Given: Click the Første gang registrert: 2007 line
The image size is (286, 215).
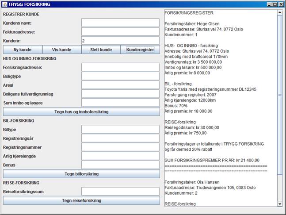Looking at the screenshot, I should pos(191,95).
